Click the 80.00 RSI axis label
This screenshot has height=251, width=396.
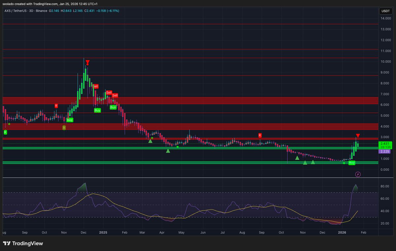(385, 186)
